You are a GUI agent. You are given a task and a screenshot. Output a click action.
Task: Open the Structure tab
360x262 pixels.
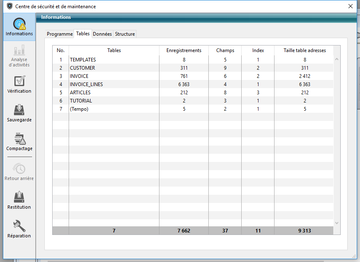point(125,34)
